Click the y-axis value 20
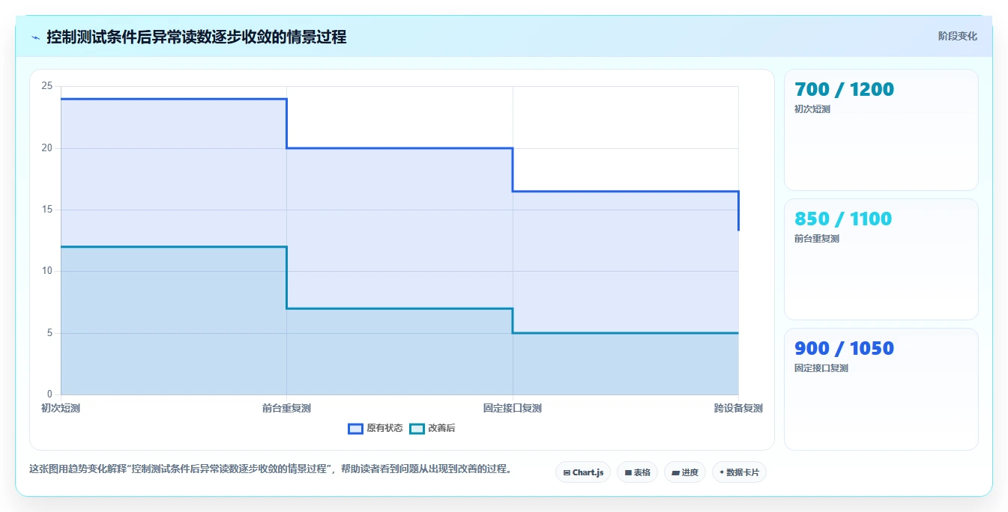 coord(47,148)
